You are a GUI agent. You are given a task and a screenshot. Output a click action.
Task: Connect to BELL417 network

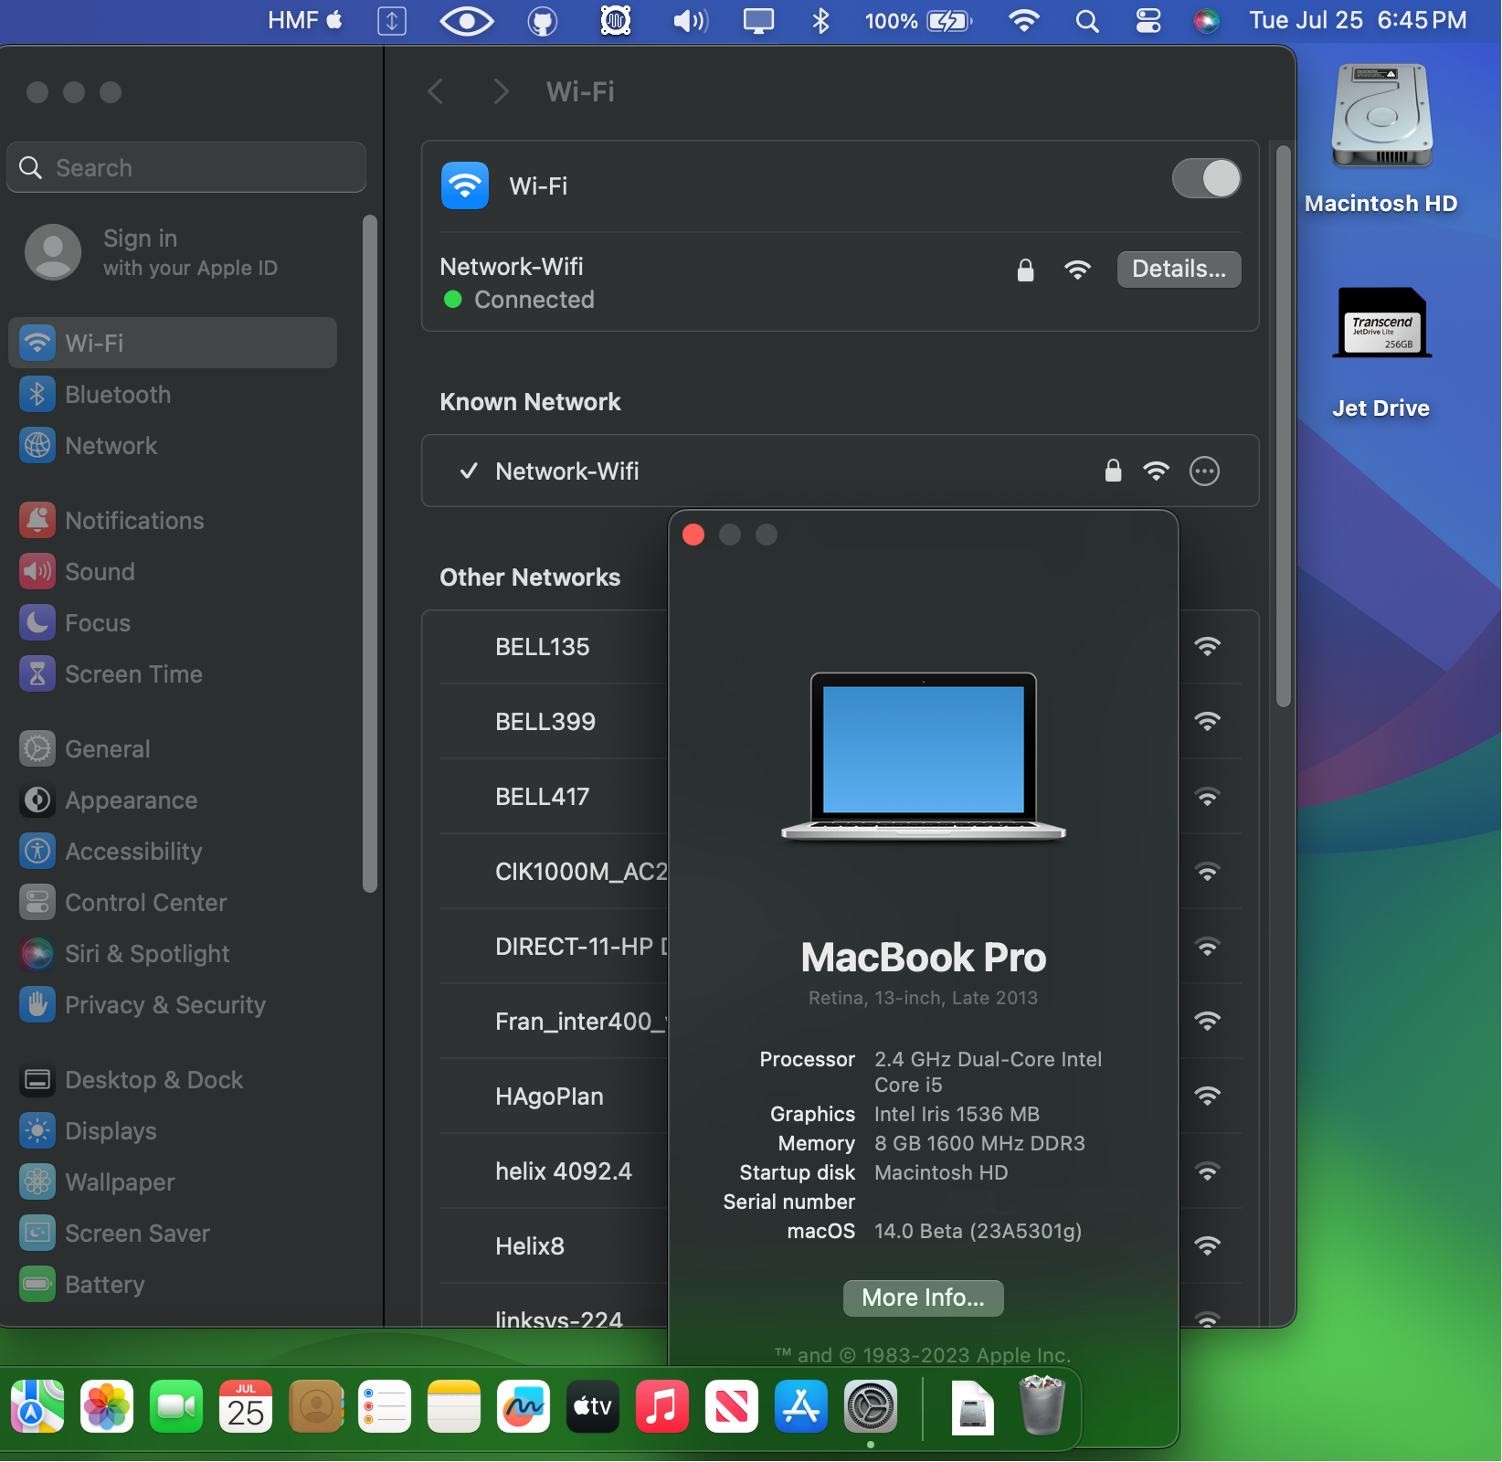coord(543,796)
